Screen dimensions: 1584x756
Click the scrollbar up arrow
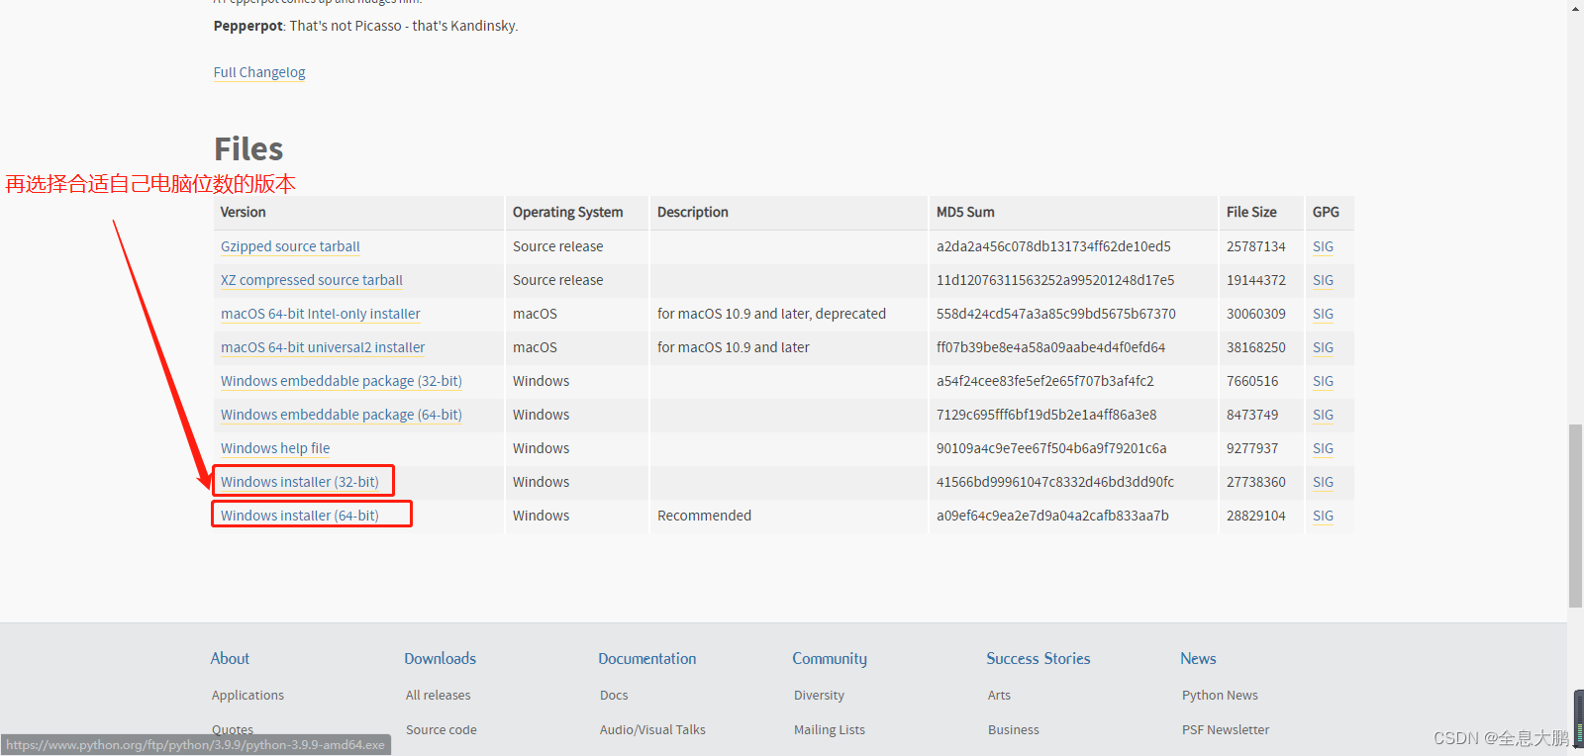1575,8
